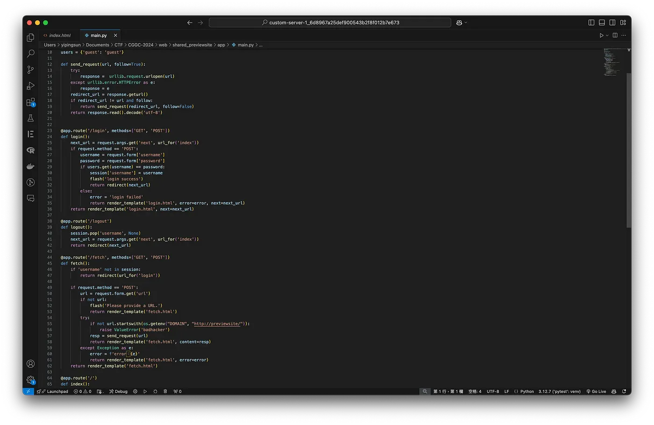
Task: Click the CTF breadcrumb
Action: coord(119,45)
